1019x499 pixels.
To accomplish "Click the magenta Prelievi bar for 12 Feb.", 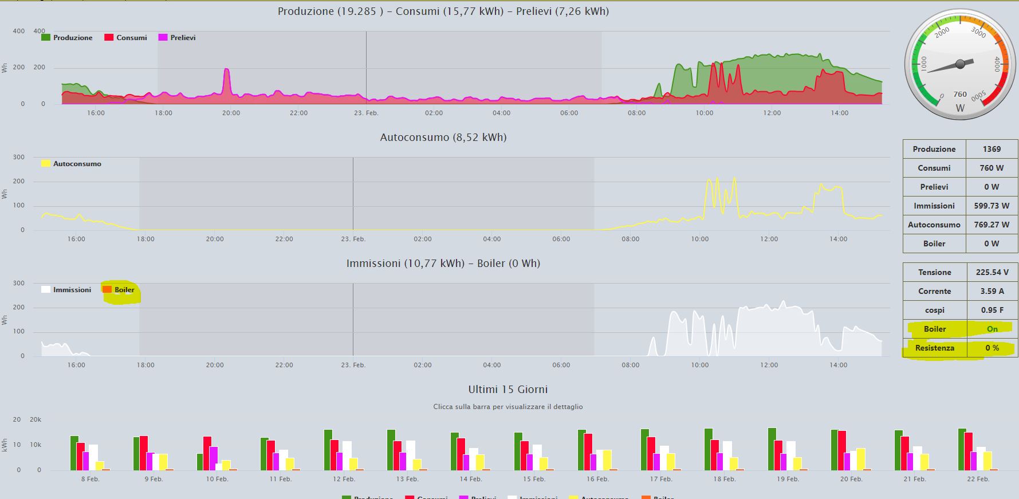I will [339, 461].
